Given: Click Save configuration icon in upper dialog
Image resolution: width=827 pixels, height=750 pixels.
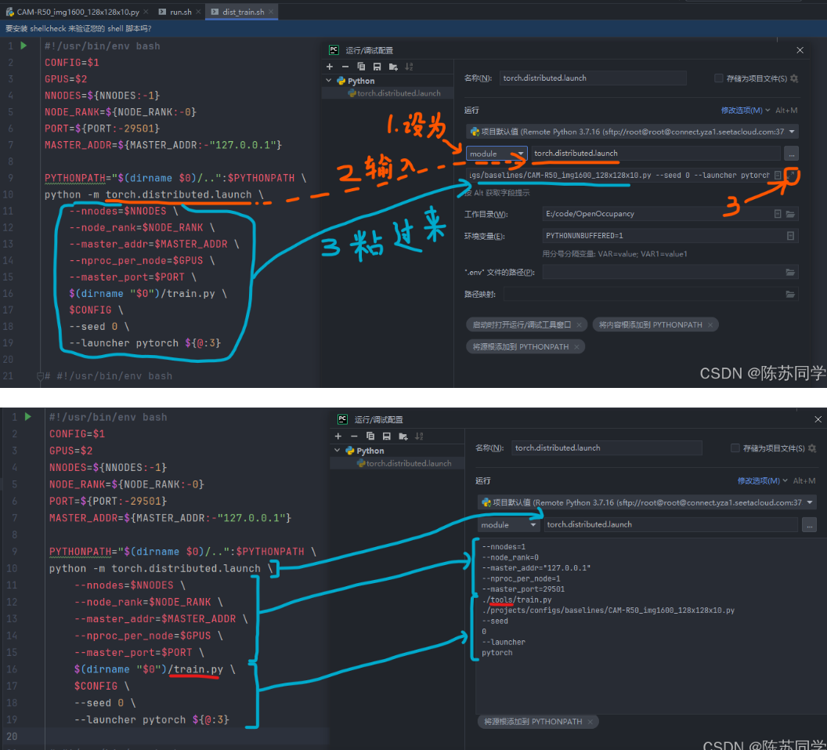Looking at the screenshot, I should 377,67.
